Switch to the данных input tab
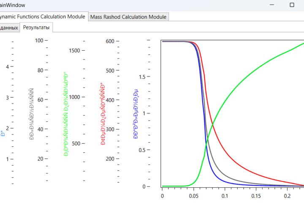 9,28
